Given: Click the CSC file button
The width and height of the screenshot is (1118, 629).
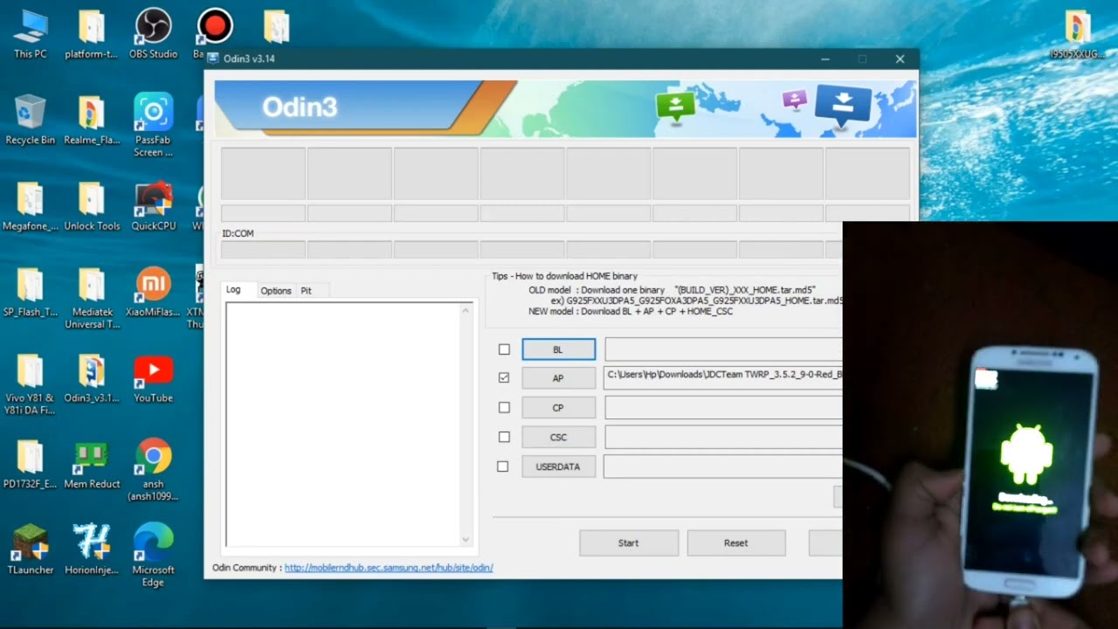Looking at the screenshot, I should pyautogui.click(x=558, y=437).
